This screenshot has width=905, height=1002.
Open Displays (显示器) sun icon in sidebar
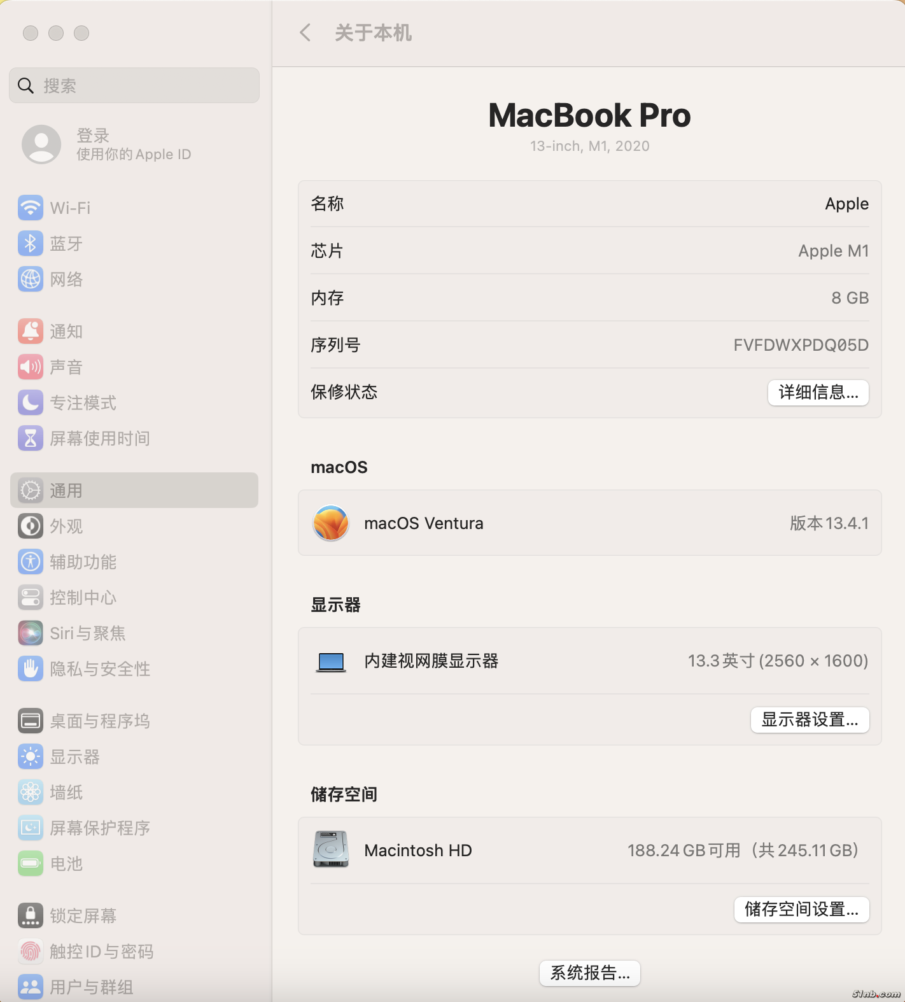tap(31, 756)
